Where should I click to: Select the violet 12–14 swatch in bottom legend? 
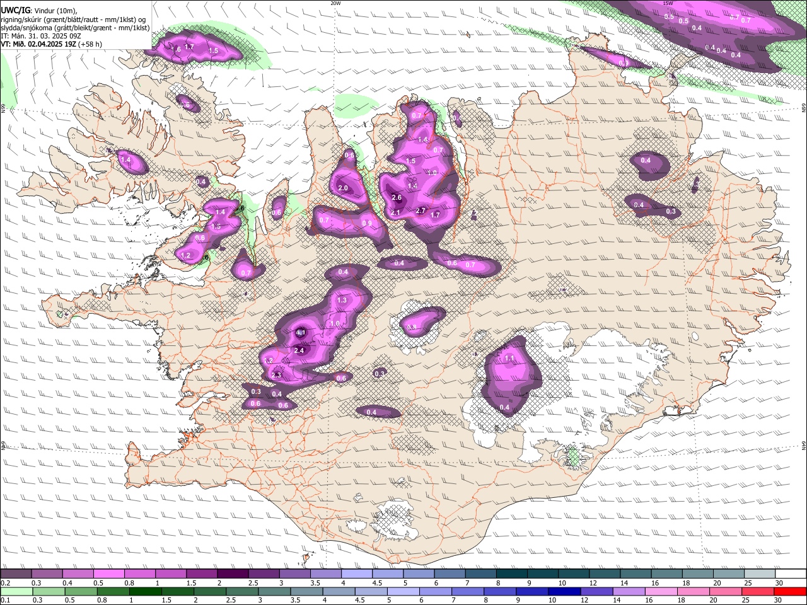coord(597,591)
